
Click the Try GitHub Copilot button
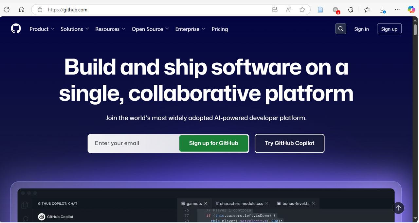click(x=289, y=143)
